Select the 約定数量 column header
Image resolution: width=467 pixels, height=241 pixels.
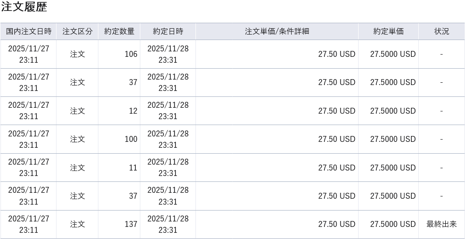point(119,31)
